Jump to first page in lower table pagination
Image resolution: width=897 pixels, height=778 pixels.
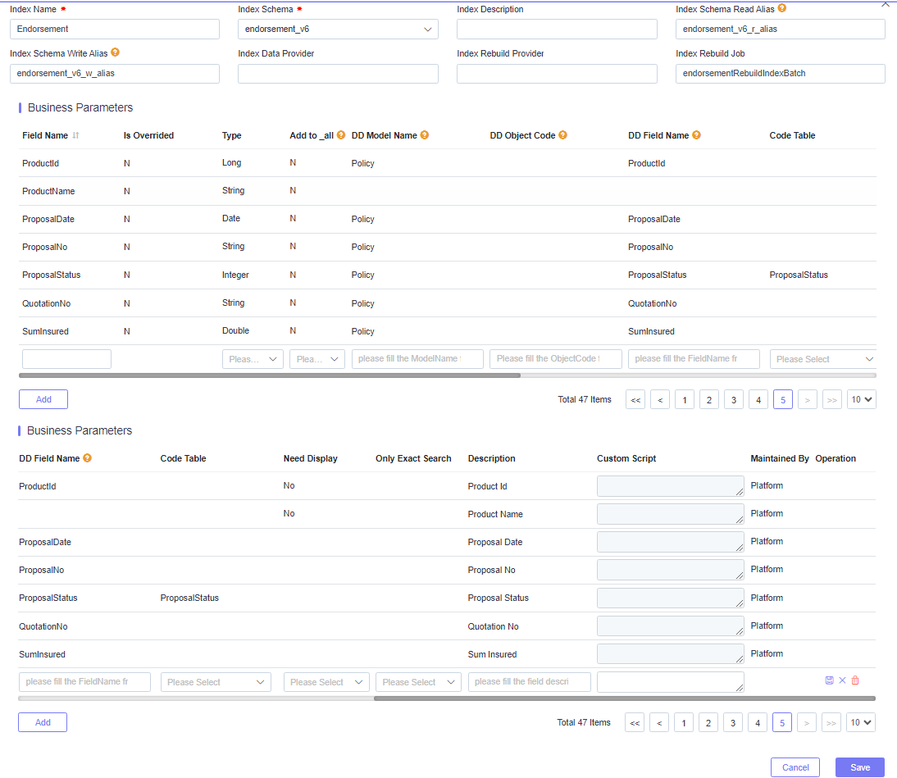coord(635,723)
